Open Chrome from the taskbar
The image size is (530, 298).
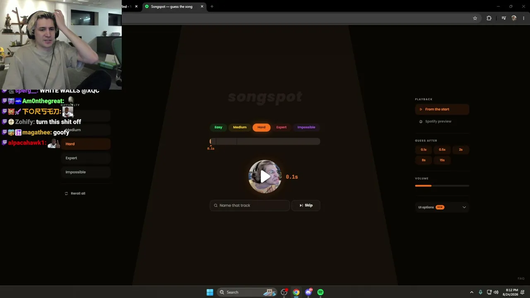click(x=296, y=292)
